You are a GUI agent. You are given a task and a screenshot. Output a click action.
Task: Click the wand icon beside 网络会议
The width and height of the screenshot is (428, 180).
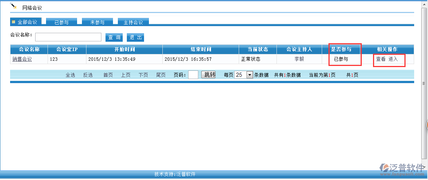(14, 6)
